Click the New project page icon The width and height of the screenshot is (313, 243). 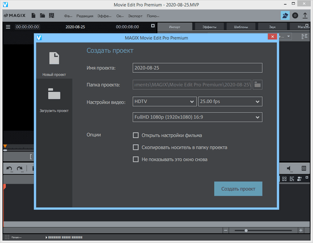[x=54, y=59]
